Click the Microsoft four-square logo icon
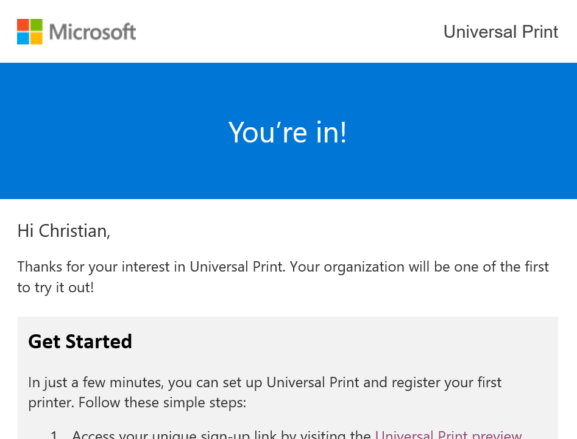This screenshot has width=577, height=439. [30, 32]
